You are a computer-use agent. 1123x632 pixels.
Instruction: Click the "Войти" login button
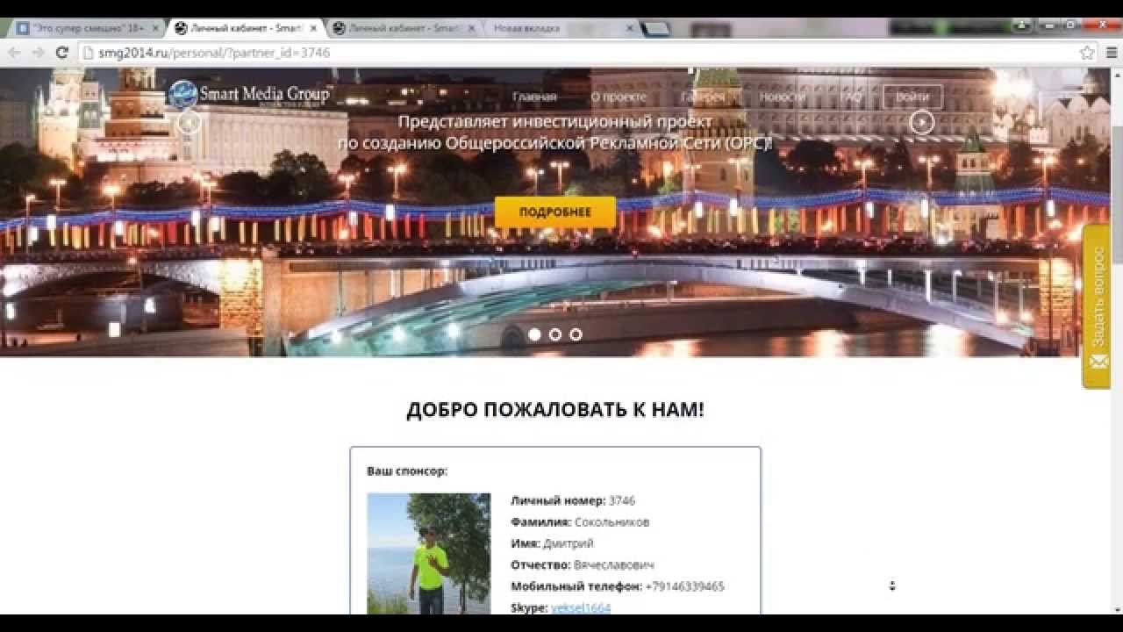[912, 97]
